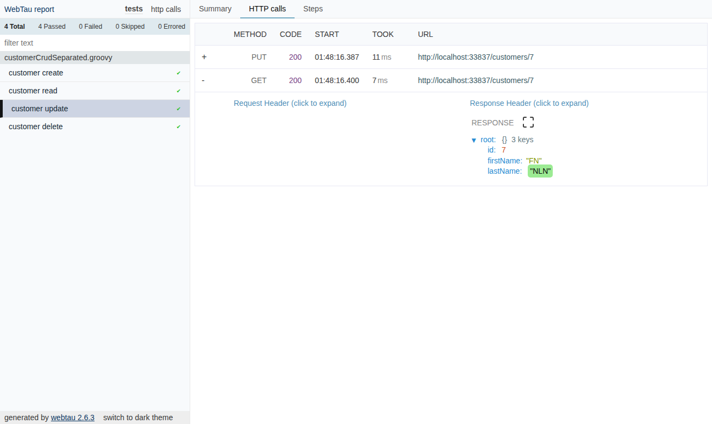Collapse the GET call row with minus sign
712x424 pixels.
click(x=203, y=80)
